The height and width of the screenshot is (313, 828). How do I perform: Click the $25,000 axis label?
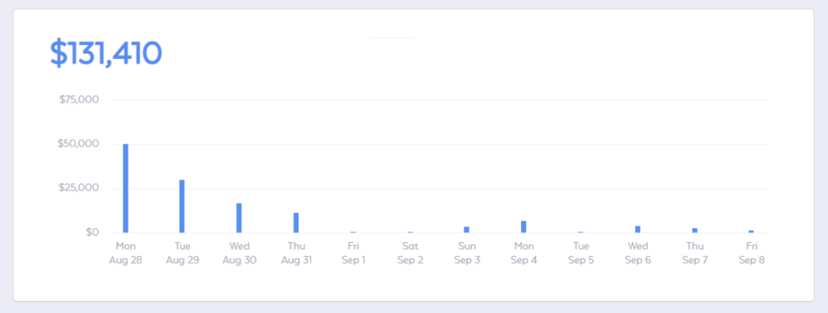click(78, 188)
